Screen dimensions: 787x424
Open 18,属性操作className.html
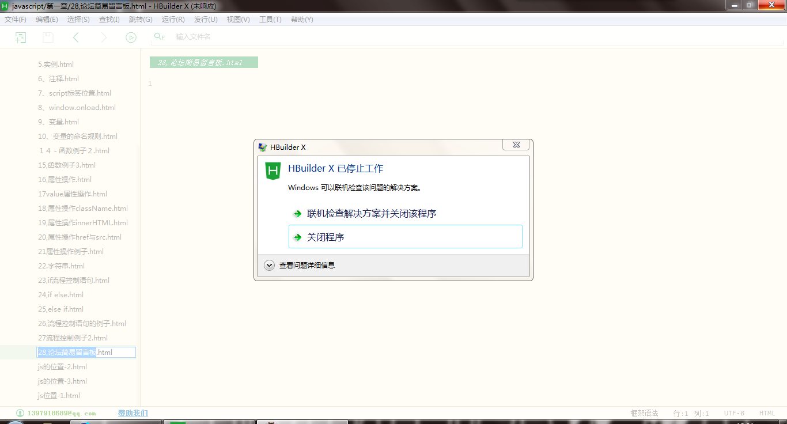[x=83, y=209]
